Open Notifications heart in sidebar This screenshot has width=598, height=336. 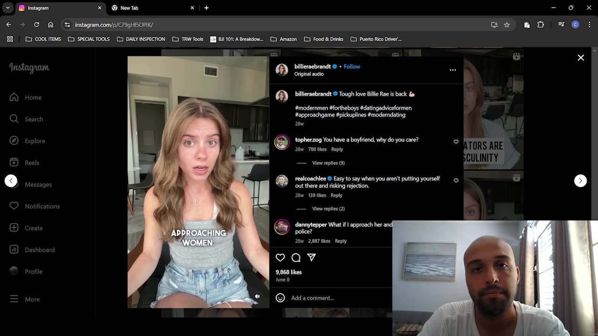click(x=35, y=206)
